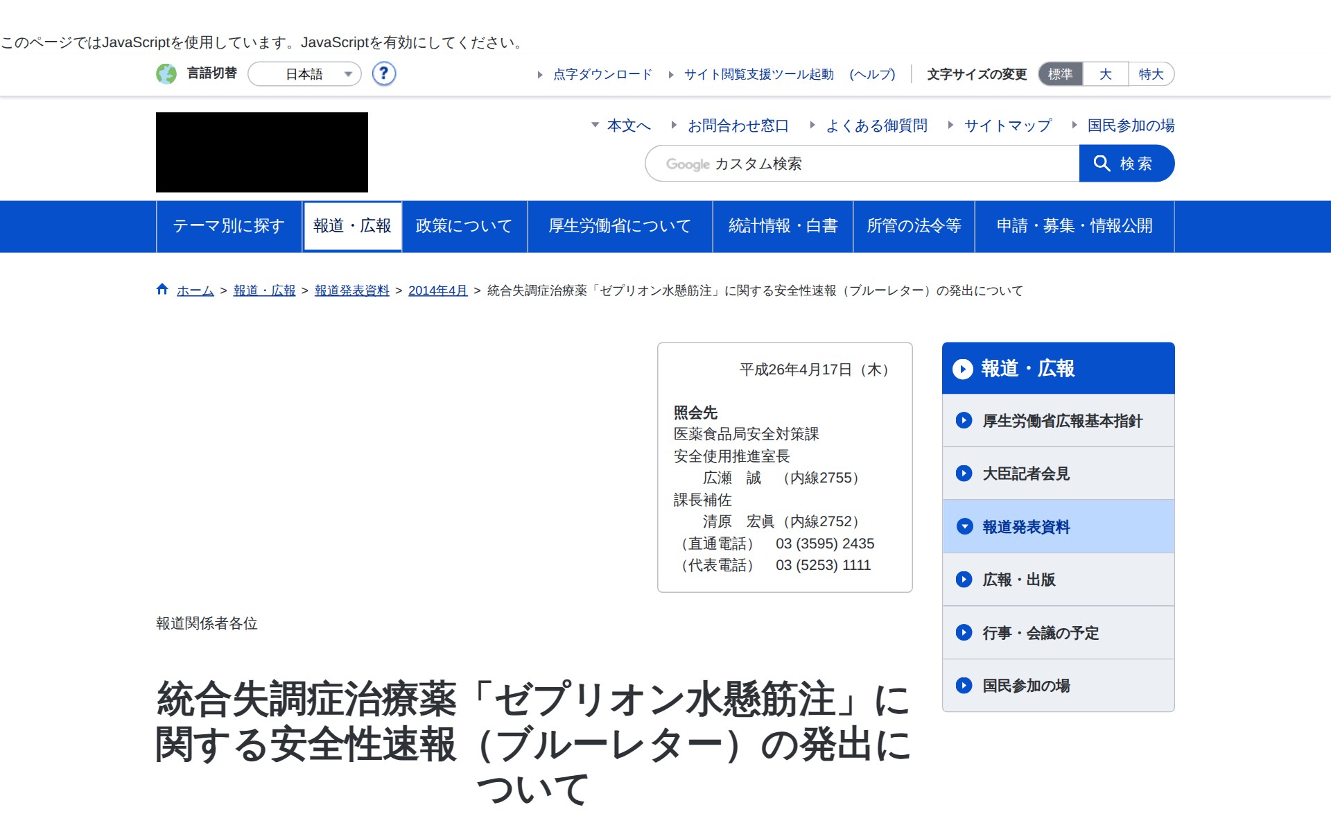1331x832 pixels.
Task: Click the arrow icon beside 国民参加の場 sidebar item
Action: click(x=964, y=686)
